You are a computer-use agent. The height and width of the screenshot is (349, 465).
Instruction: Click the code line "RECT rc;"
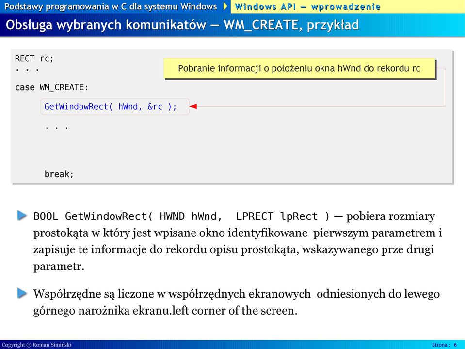[x=34, y=58]
